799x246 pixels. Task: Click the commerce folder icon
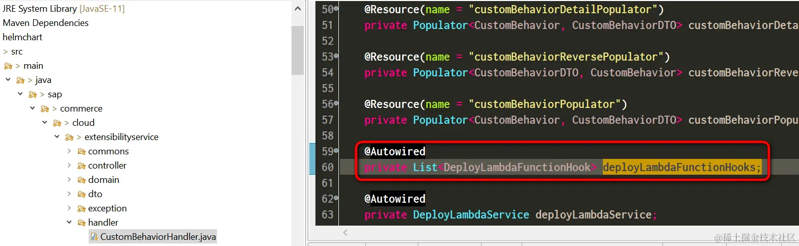tap(44, 108)
